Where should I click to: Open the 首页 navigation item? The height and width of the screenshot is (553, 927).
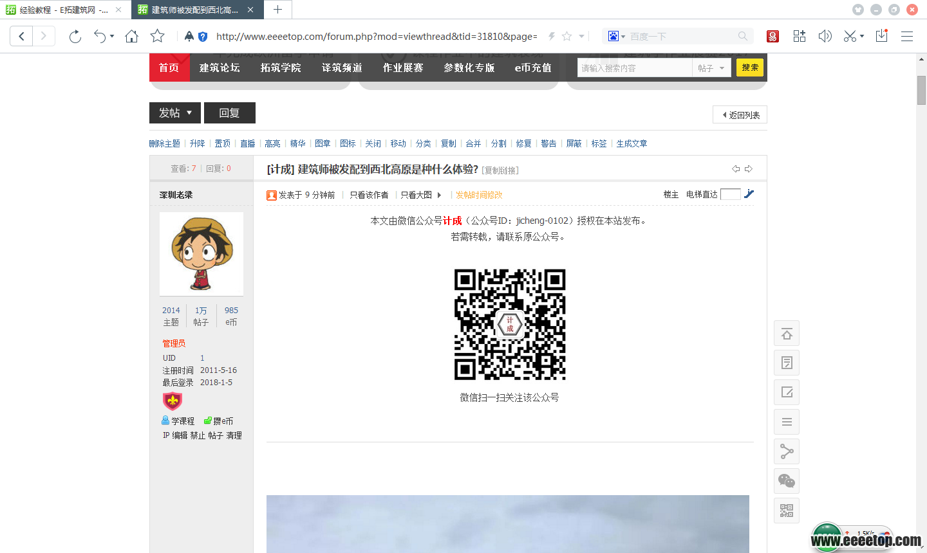tap(169, 68)
